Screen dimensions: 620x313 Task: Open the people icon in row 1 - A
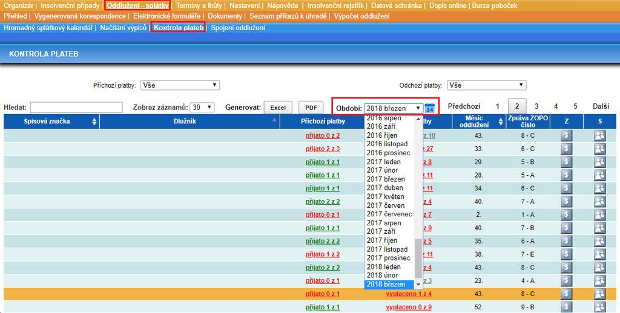coord(600,215)
